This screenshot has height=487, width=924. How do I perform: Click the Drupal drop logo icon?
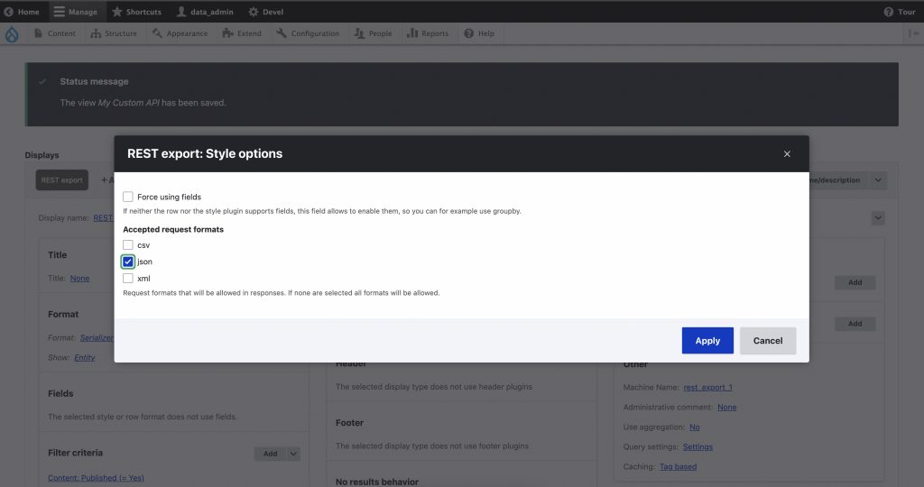pos(12,34)
